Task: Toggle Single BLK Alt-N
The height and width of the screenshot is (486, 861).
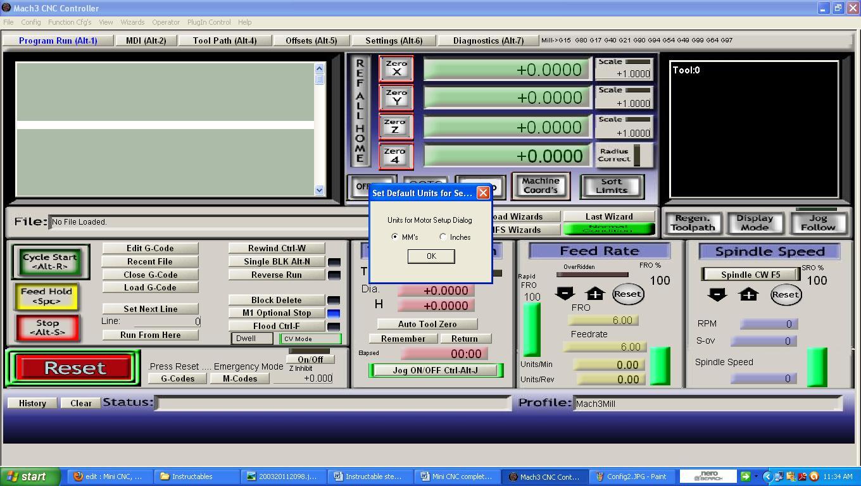Action: [277, 261]
